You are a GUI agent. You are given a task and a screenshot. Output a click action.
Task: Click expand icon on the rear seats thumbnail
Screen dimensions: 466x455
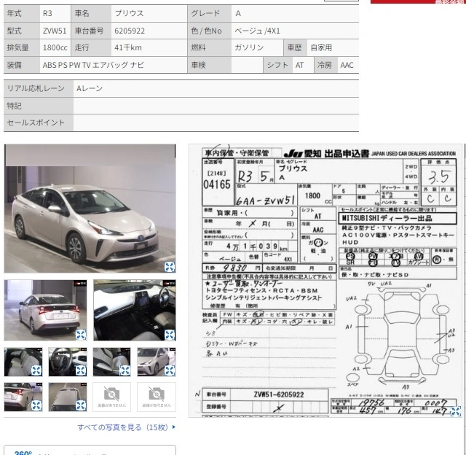tap(36, 370)
